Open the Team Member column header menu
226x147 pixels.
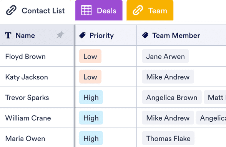[181, 35]
